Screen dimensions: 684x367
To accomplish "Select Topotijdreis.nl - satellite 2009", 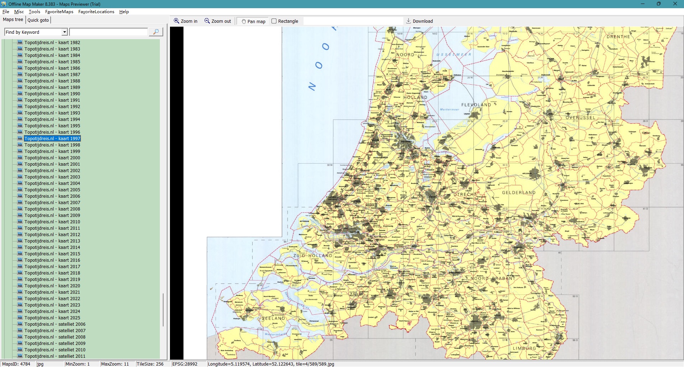I will pyautogui.click(x=55, y=343).
